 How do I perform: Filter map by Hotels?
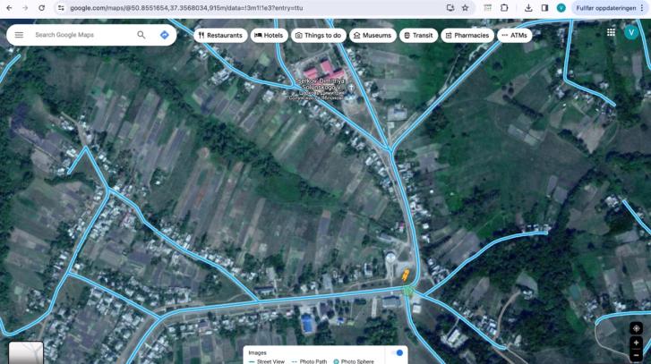[x=269, y=35]
